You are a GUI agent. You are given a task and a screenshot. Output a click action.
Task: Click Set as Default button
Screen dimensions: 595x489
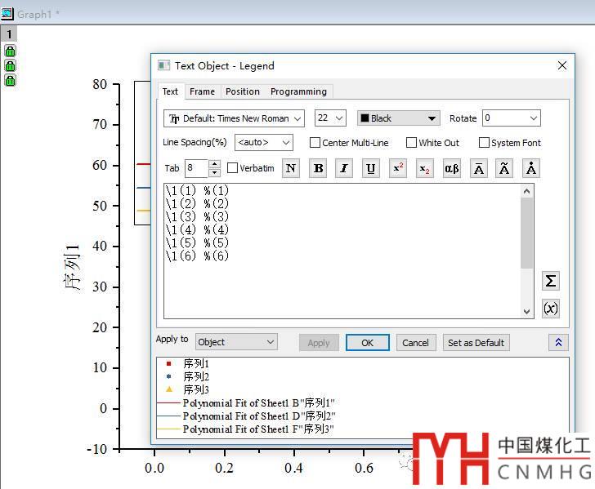(476, 343)
